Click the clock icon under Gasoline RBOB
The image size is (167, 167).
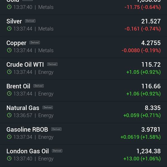pos(9,137)
